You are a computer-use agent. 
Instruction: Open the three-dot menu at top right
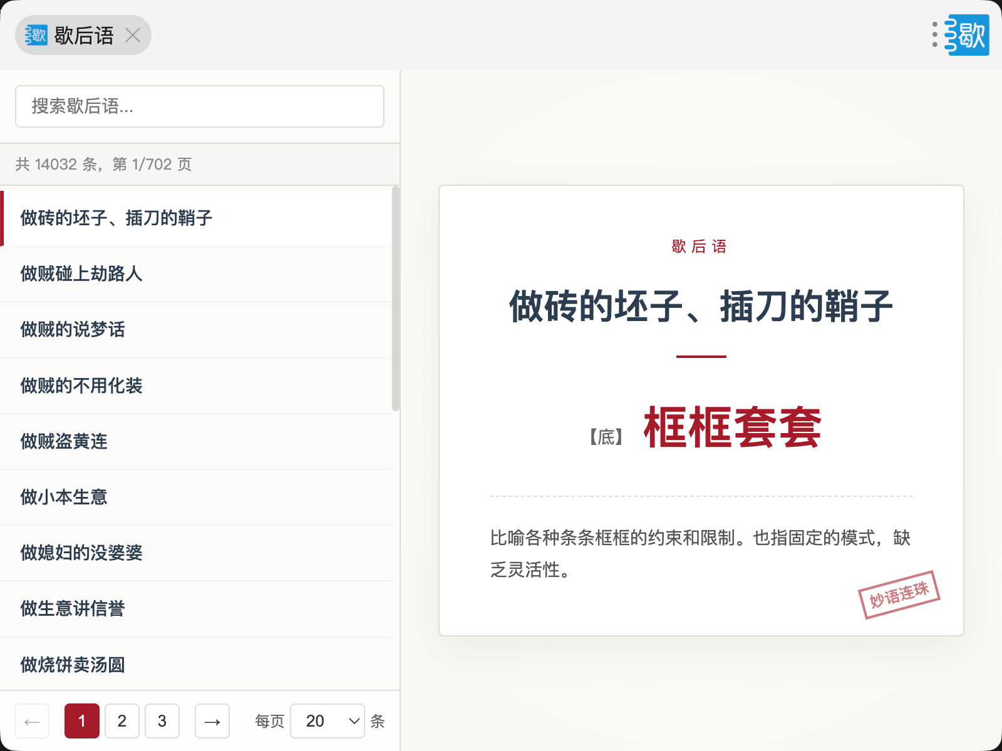click(x=934, y=35)
